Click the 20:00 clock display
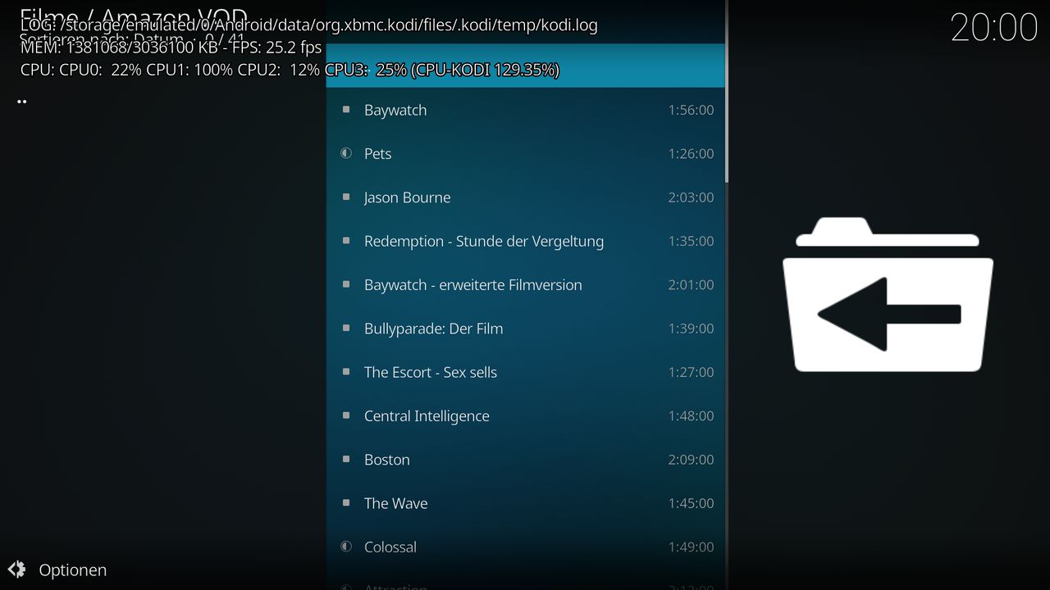Screen dimensions: 1050x590 click(994, 28)
